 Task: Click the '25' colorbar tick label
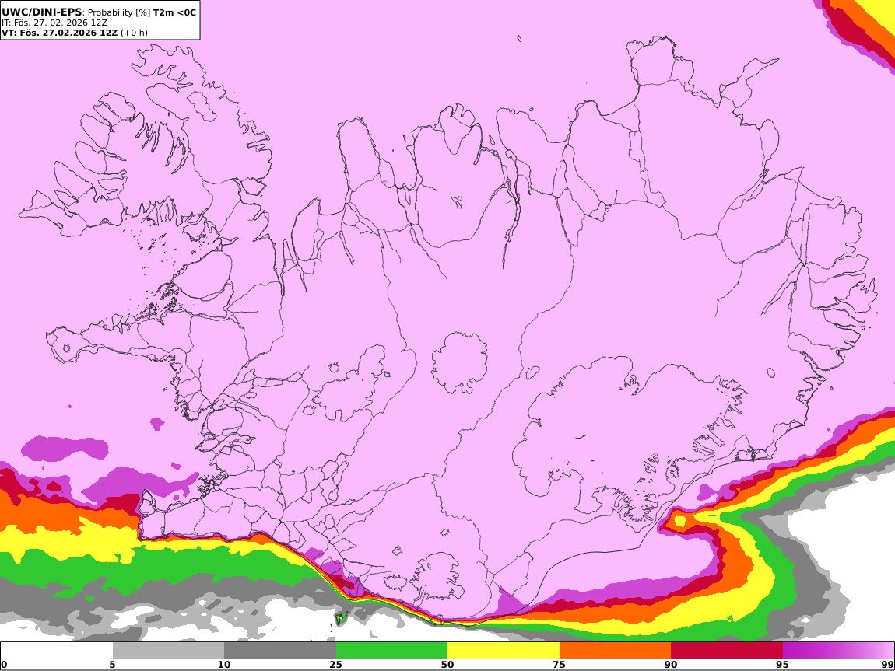(335, 665)
